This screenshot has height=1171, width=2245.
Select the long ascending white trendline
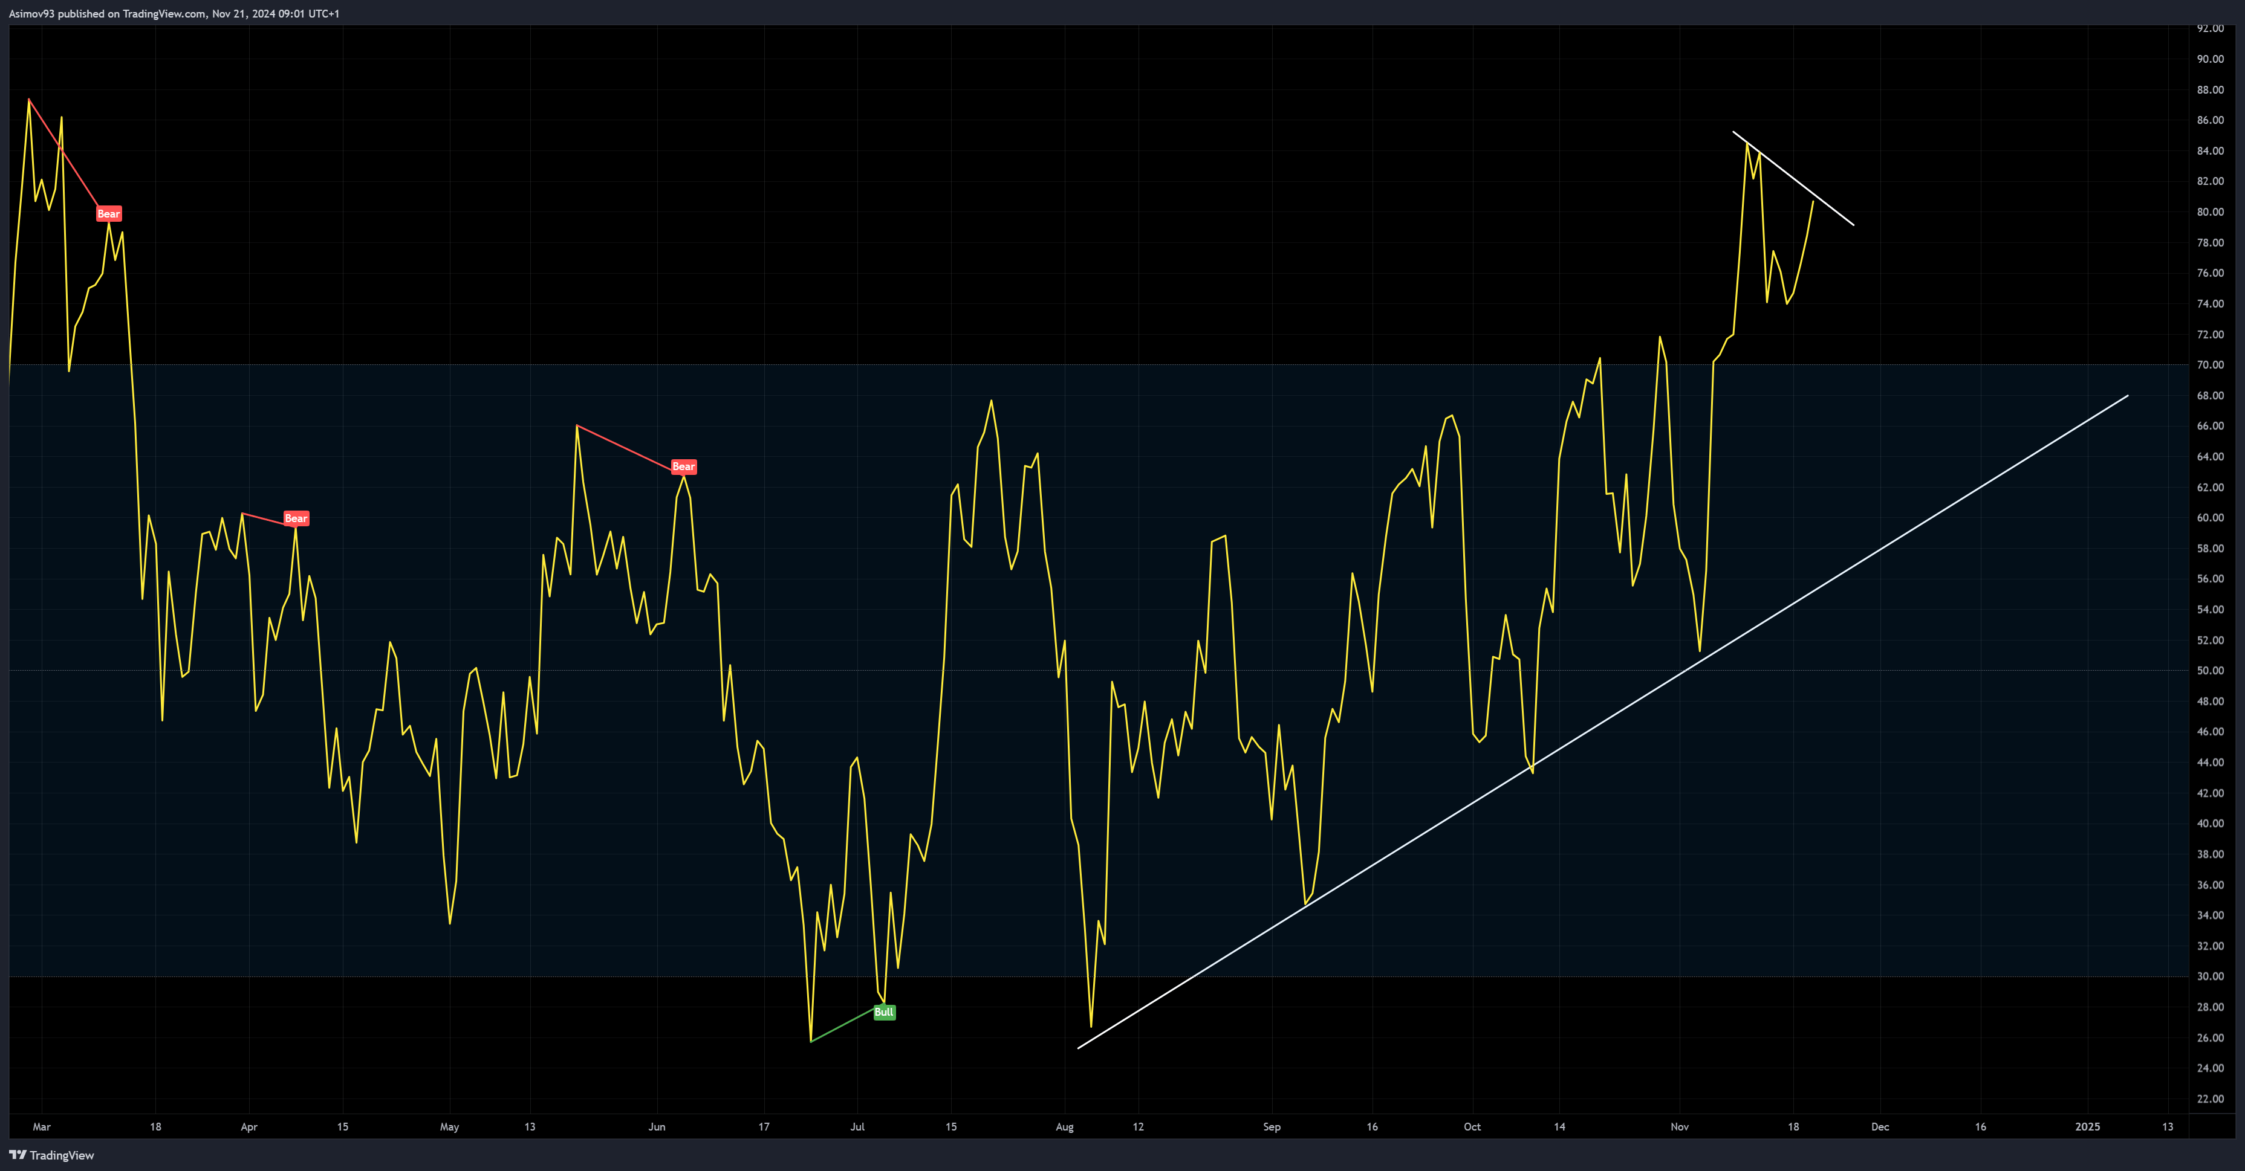[x=1603, y=721]
